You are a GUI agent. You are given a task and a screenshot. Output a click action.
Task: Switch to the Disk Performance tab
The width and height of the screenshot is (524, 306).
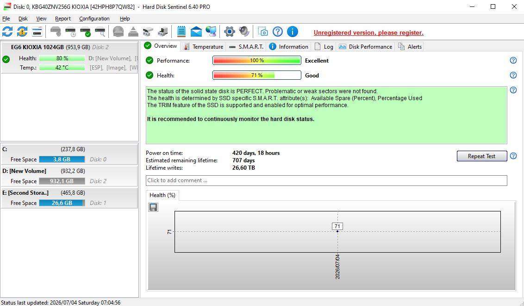[x=366, y=46]
